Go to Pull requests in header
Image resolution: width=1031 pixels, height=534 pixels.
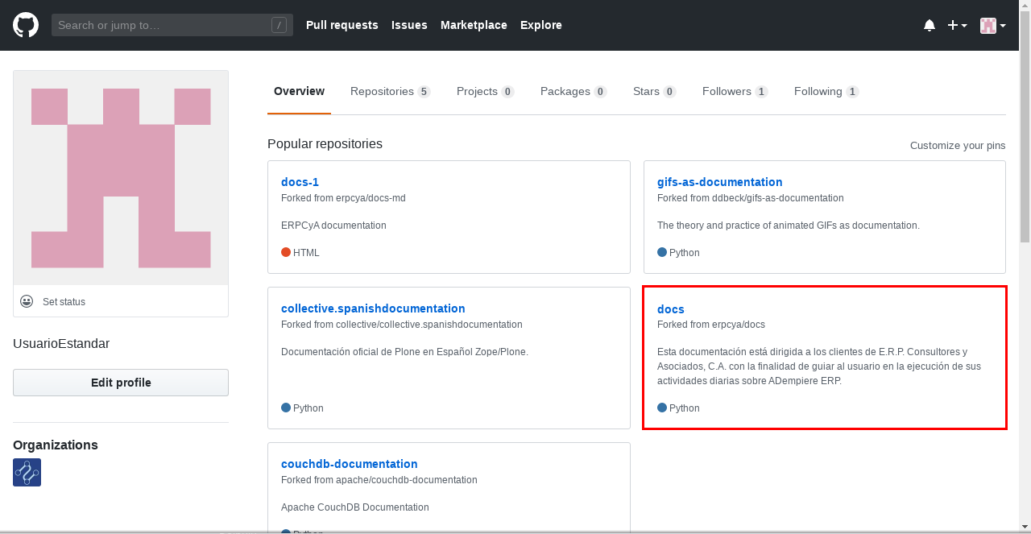(x=342, y=25)
